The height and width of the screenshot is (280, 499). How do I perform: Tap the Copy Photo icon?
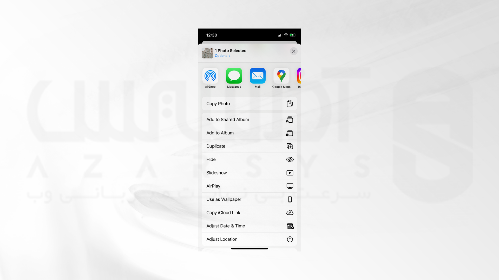click(290, 103)
